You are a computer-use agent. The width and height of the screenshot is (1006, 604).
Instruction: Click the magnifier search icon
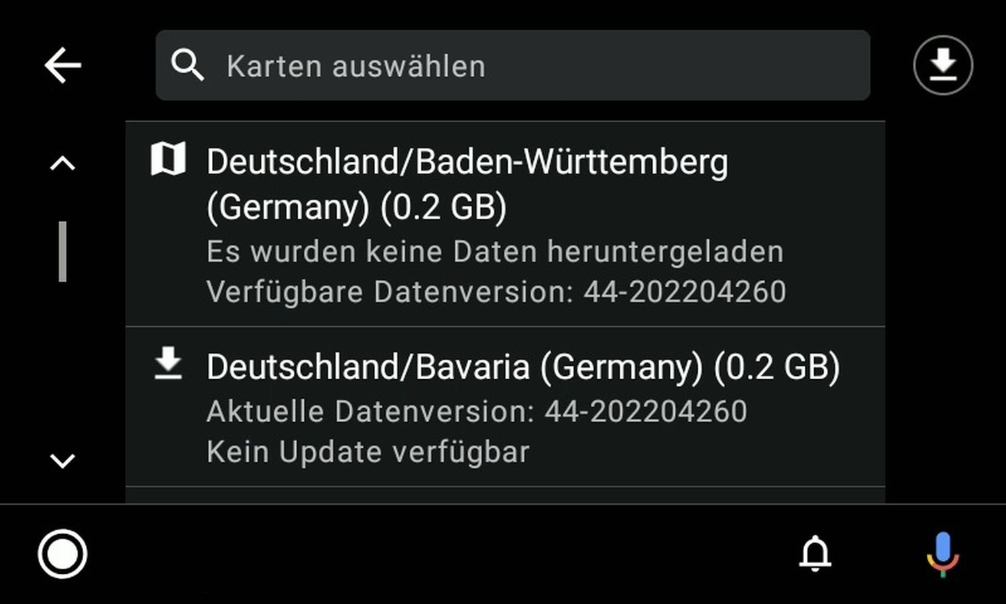tap(187, 66)
